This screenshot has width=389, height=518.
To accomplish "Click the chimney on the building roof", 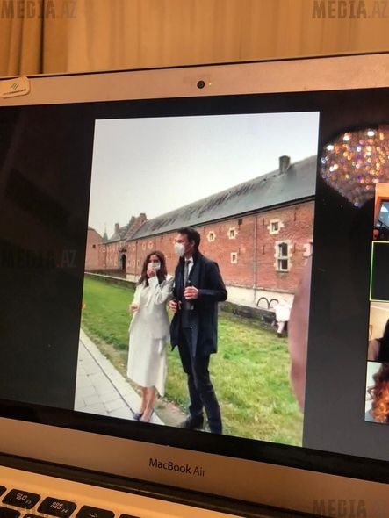I will [x=284, y=164].
